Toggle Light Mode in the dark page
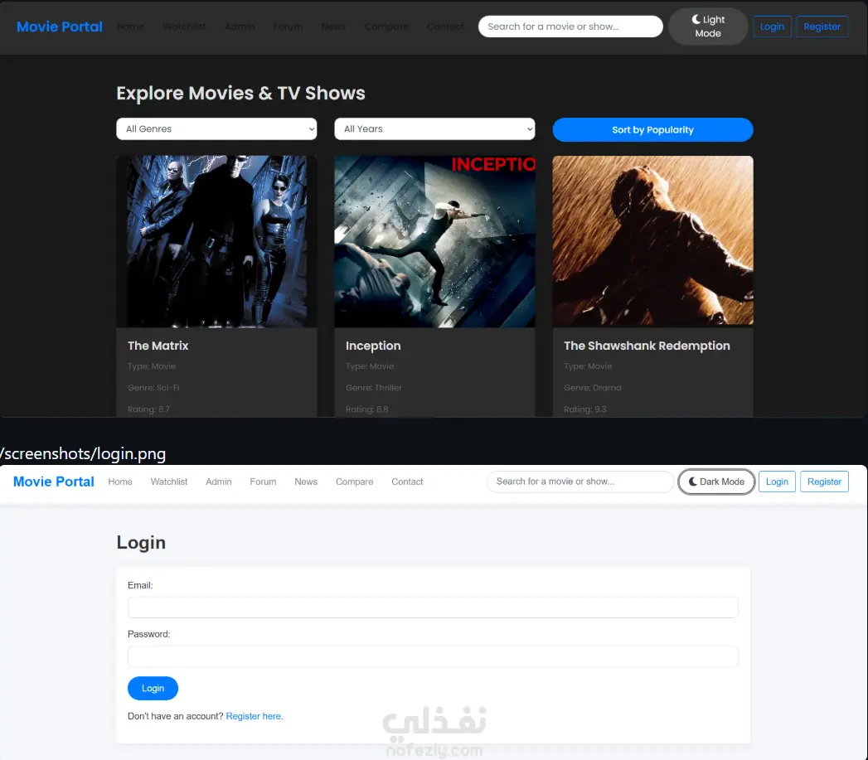The height and width of the screenshot is (760, 868). (708, 26)
